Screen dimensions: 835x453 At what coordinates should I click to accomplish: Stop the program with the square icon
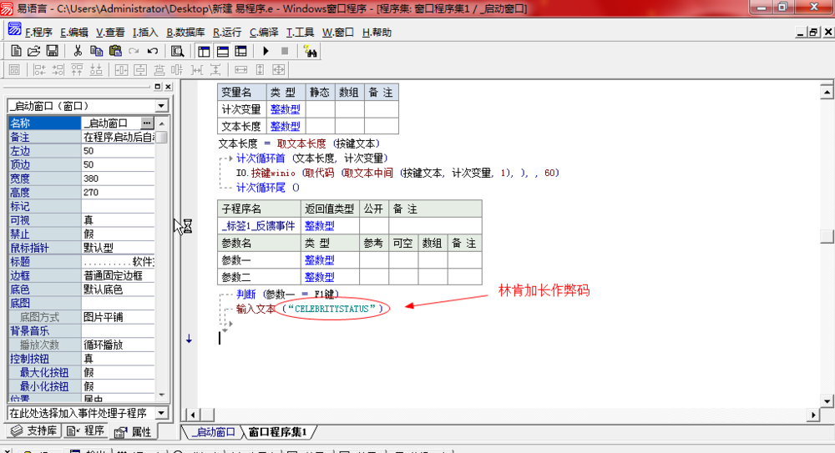click(285, 51)
